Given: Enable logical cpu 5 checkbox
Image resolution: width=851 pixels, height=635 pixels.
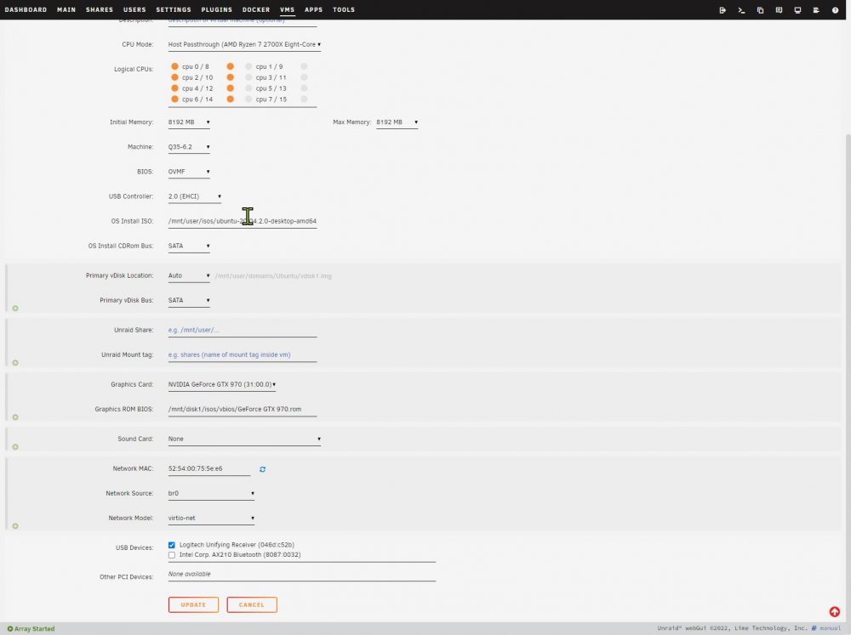Looking at the screenshot, I should coord(248,88).
